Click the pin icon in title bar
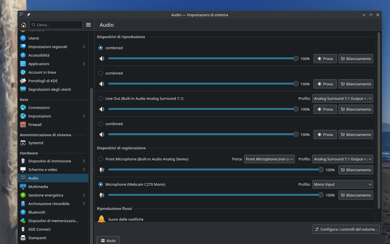The height and width of the screenshot is (244, 390). (28, 15)
